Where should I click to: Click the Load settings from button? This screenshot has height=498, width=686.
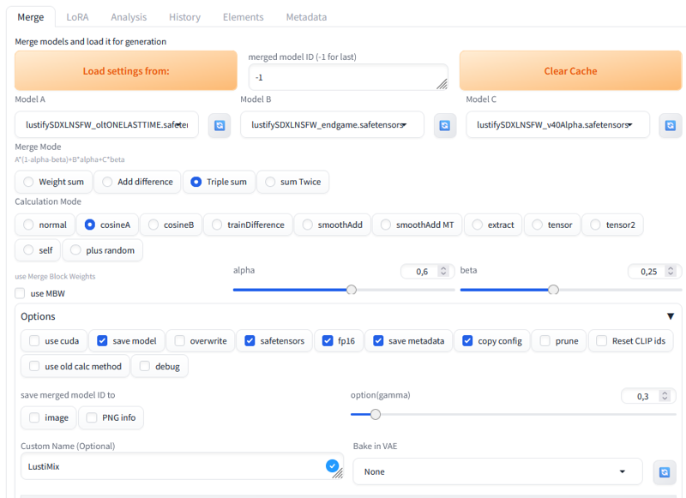[126, 71]
